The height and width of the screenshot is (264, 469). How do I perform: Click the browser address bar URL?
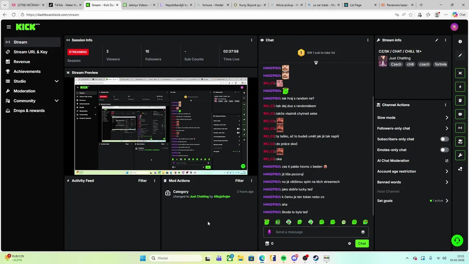(x=53, y=15)
